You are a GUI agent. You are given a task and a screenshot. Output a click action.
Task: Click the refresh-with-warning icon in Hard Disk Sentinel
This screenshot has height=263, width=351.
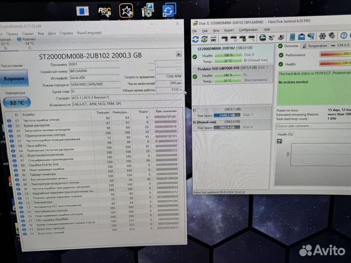click(204, 39)
